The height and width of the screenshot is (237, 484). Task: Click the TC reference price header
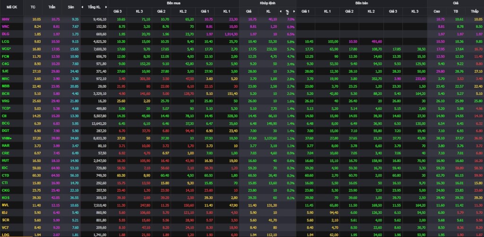[33, 7]
